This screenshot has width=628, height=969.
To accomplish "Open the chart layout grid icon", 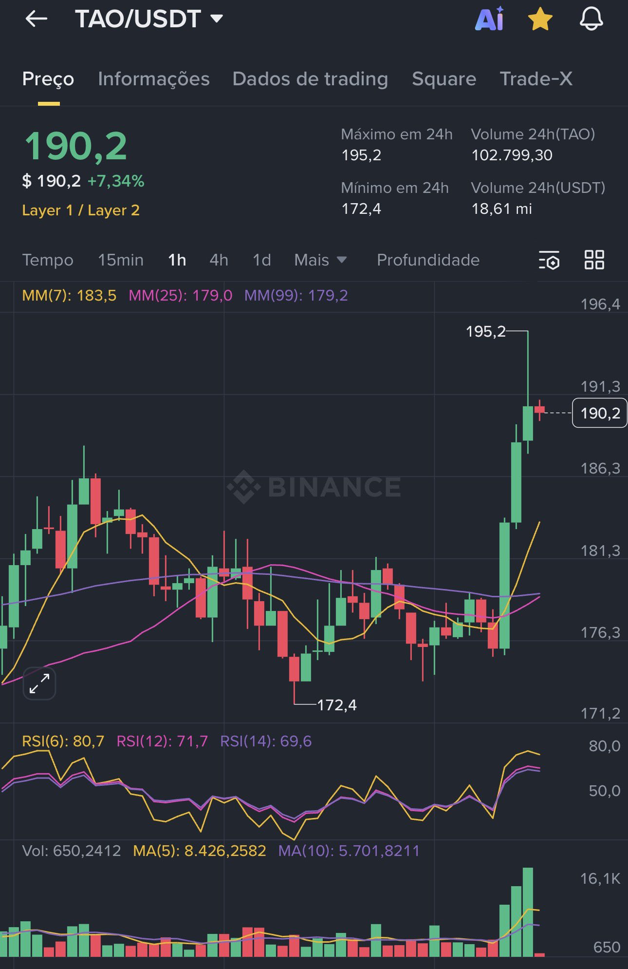I will coord(594,260).
